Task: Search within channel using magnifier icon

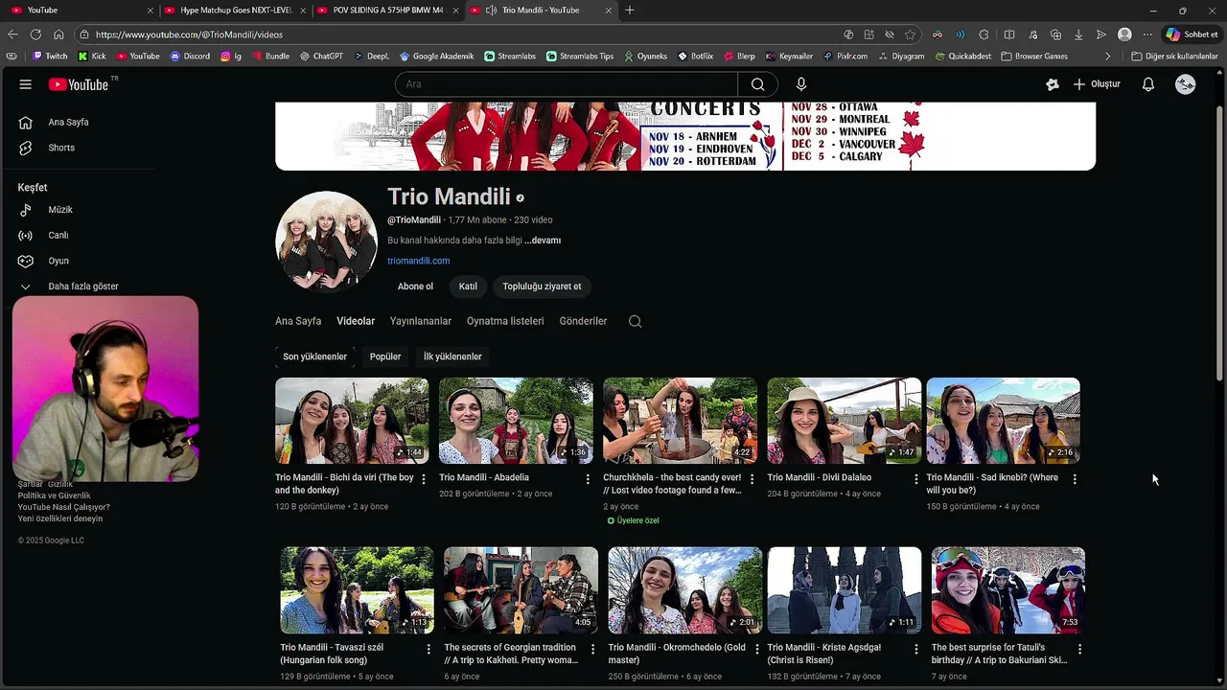Action: coord(635,322)
